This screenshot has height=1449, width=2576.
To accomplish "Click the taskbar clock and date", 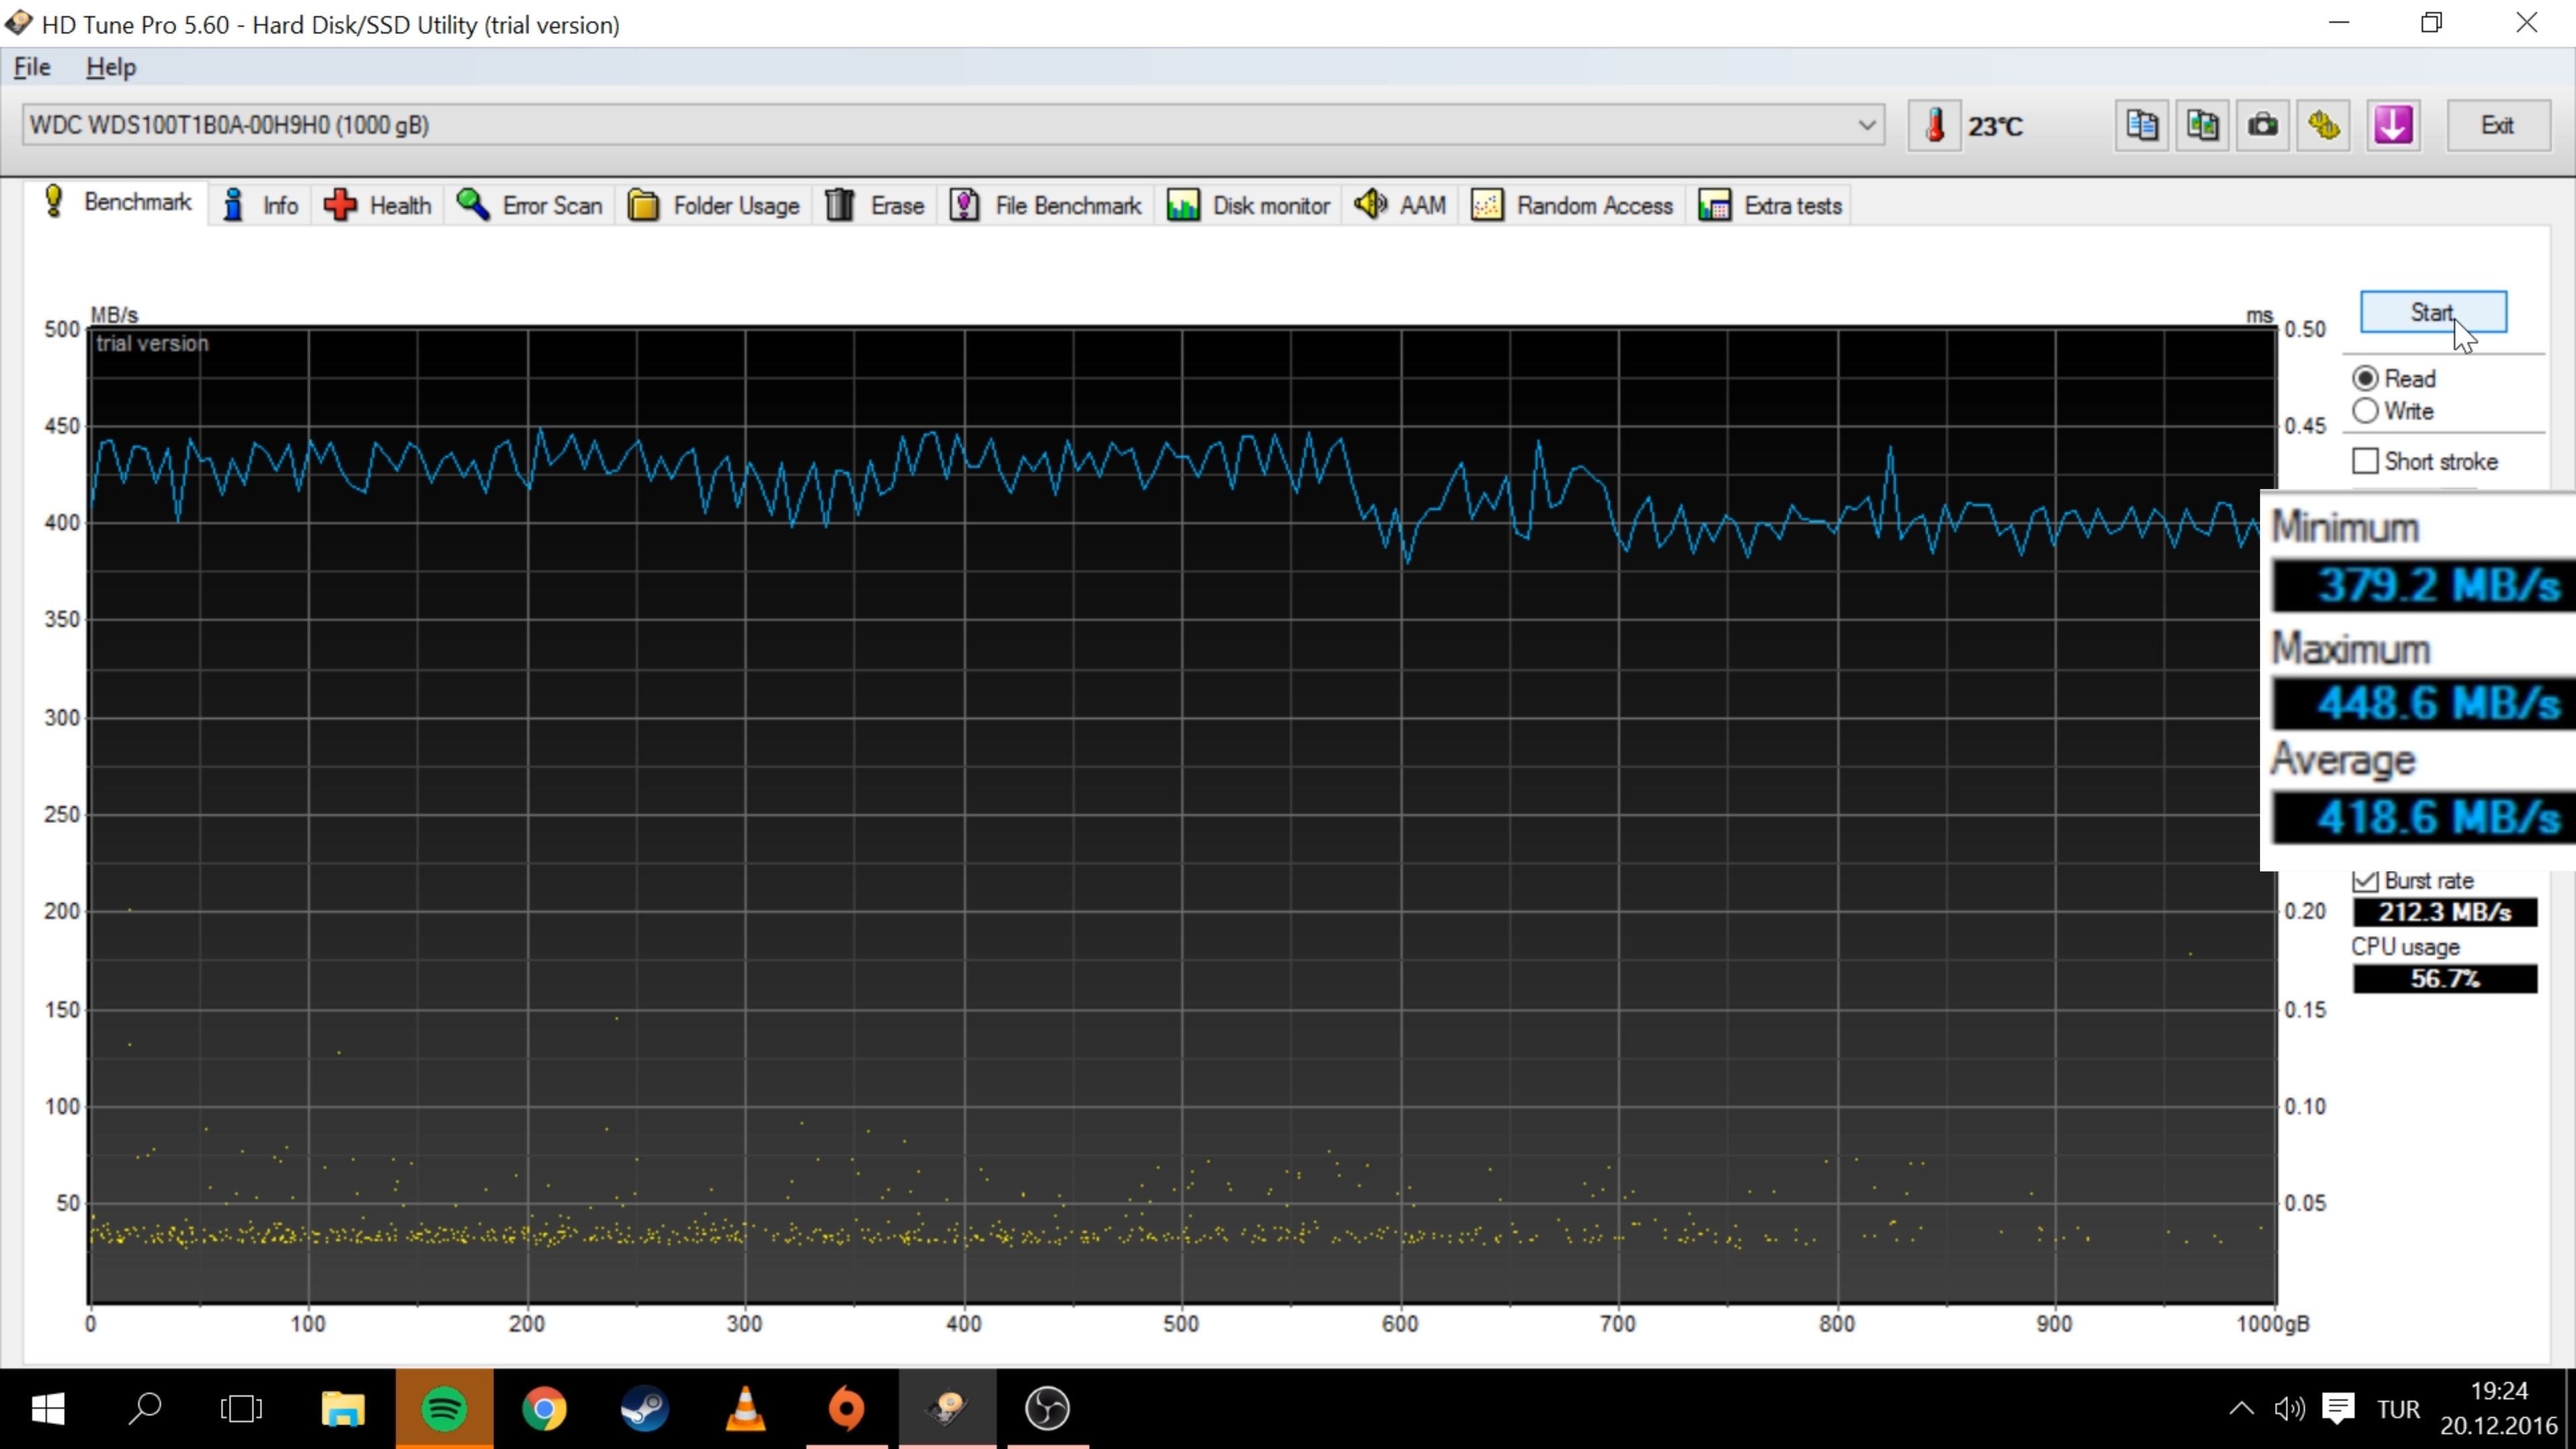I will (2498, 1409).
